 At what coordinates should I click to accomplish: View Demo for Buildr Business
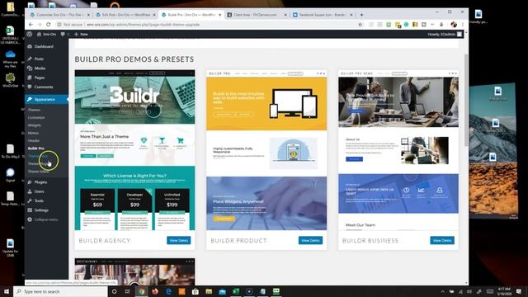(x=442, y=240)
